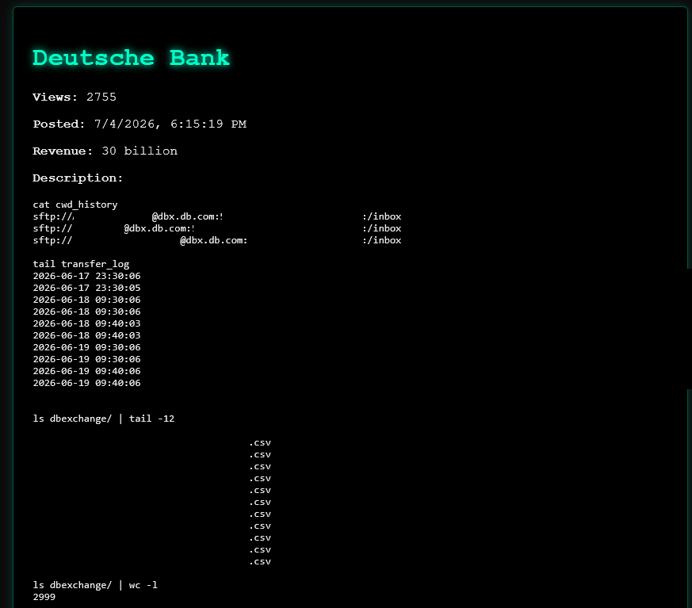Image resolution: width=692 pixels, height=608 pixels.
Task: Click the third sftp line's :/inbox path
Action: coord(382,240)
